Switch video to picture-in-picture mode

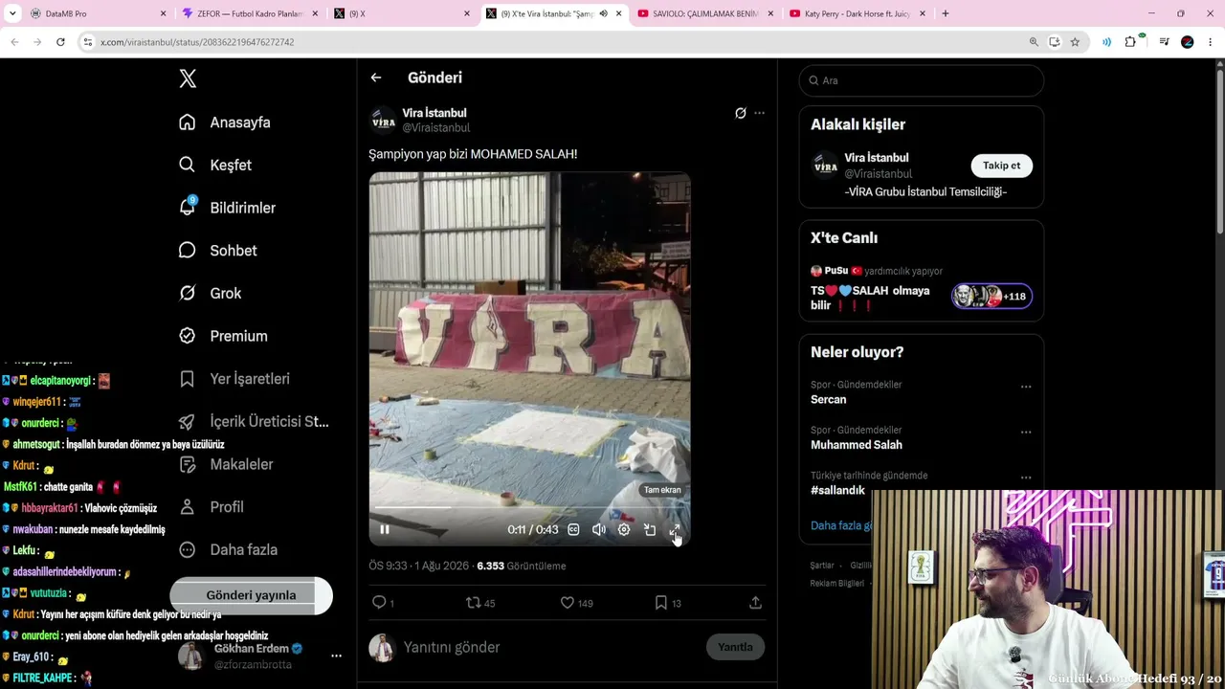[649, 529]
